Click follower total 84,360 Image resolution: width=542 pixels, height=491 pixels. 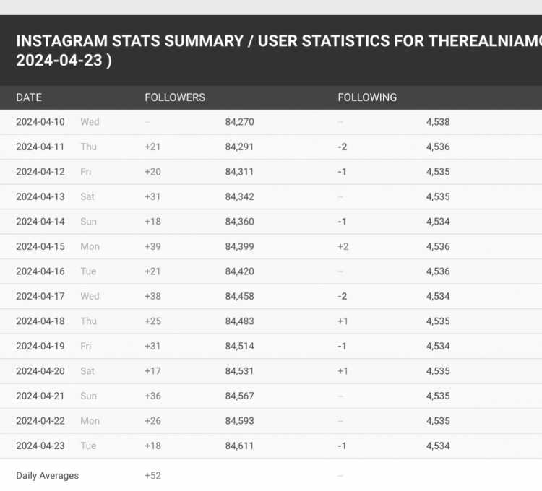239,222
